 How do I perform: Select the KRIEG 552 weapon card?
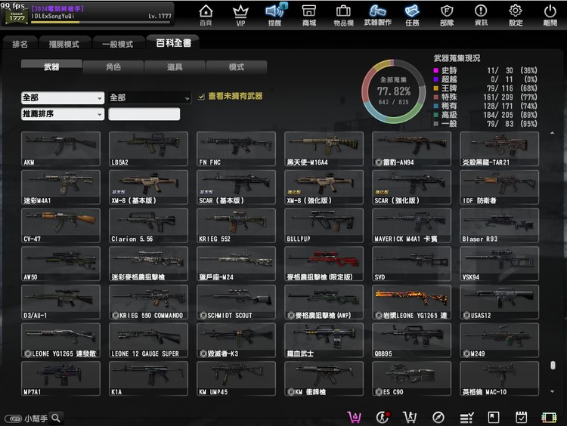tap(236, 226)
